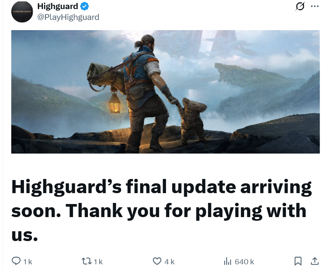Open the more options ellipsis menu
The width and height of the screenshot is (328, 269).
(x=315, y=6)
